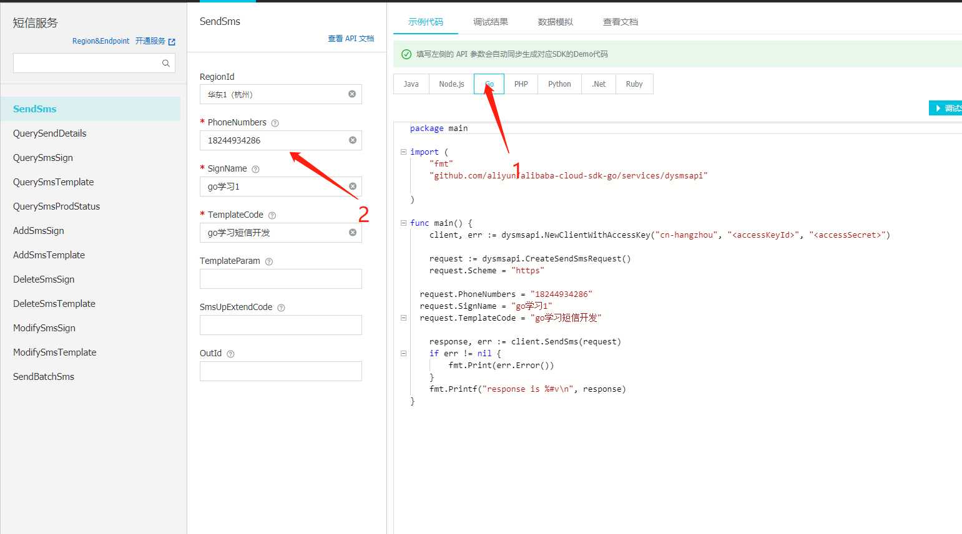This screenshot has width=962, height=534.
Task: Collapse the import block in code
Action: point(403,152)
